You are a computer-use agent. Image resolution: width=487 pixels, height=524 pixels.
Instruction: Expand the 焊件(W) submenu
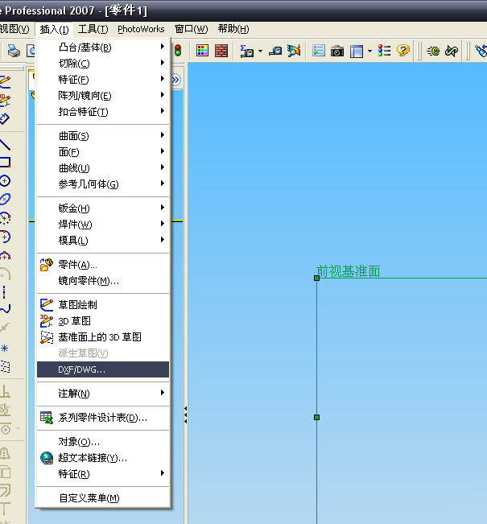click(102, 225)
